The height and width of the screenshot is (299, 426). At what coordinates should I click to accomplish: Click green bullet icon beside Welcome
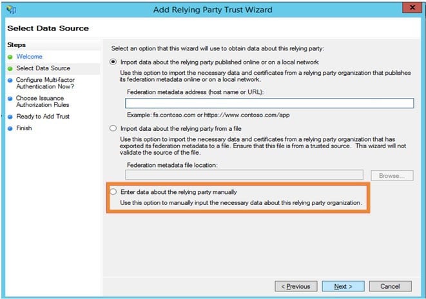coord(10,57)
